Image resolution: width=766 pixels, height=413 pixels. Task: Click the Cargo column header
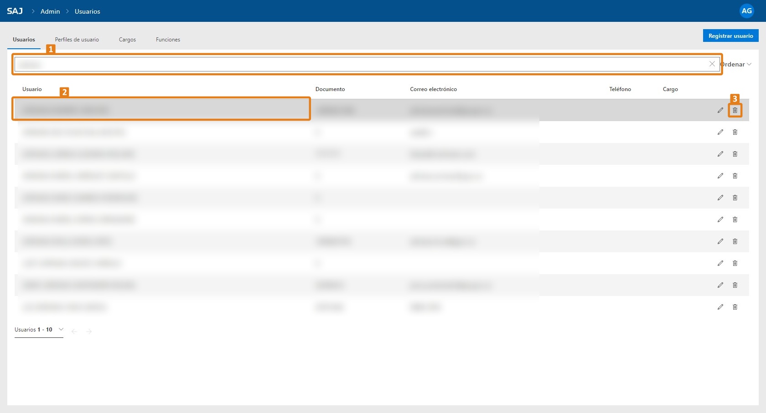tap(670, 89)
